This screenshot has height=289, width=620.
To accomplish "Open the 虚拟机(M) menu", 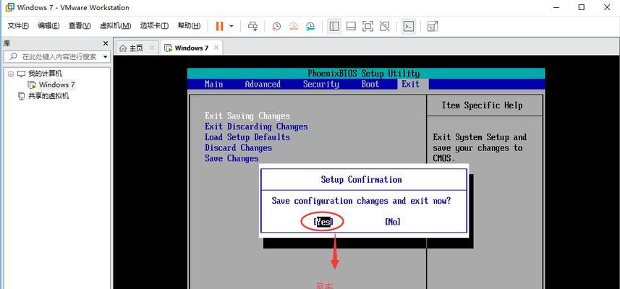I will pyautogui.click(x=116, y=26).
